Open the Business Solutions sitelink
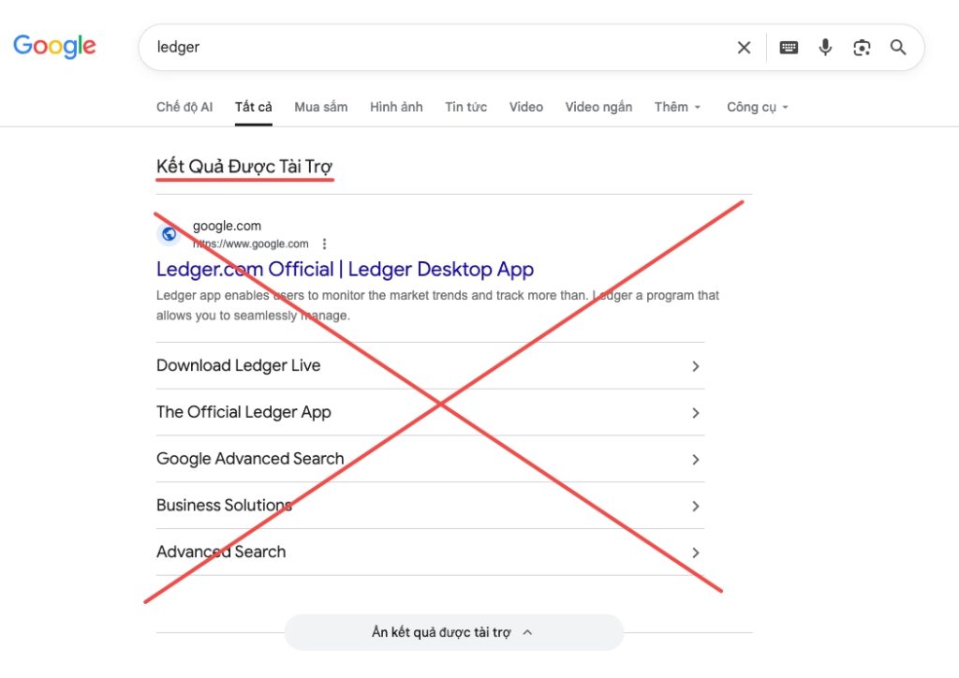The image size is (959, 678). pos(431,505)
